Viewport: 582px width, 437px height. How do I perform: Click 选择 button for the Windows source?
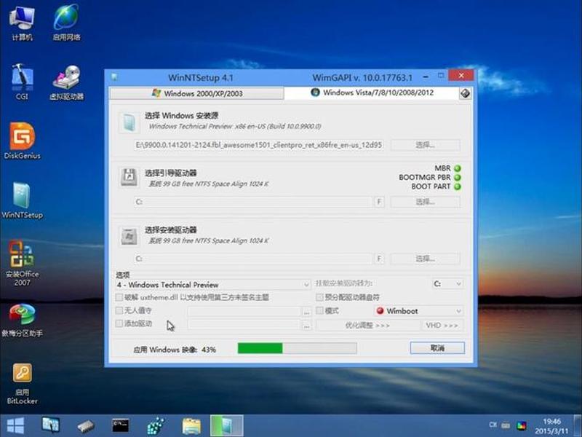(x=426, y=145)
